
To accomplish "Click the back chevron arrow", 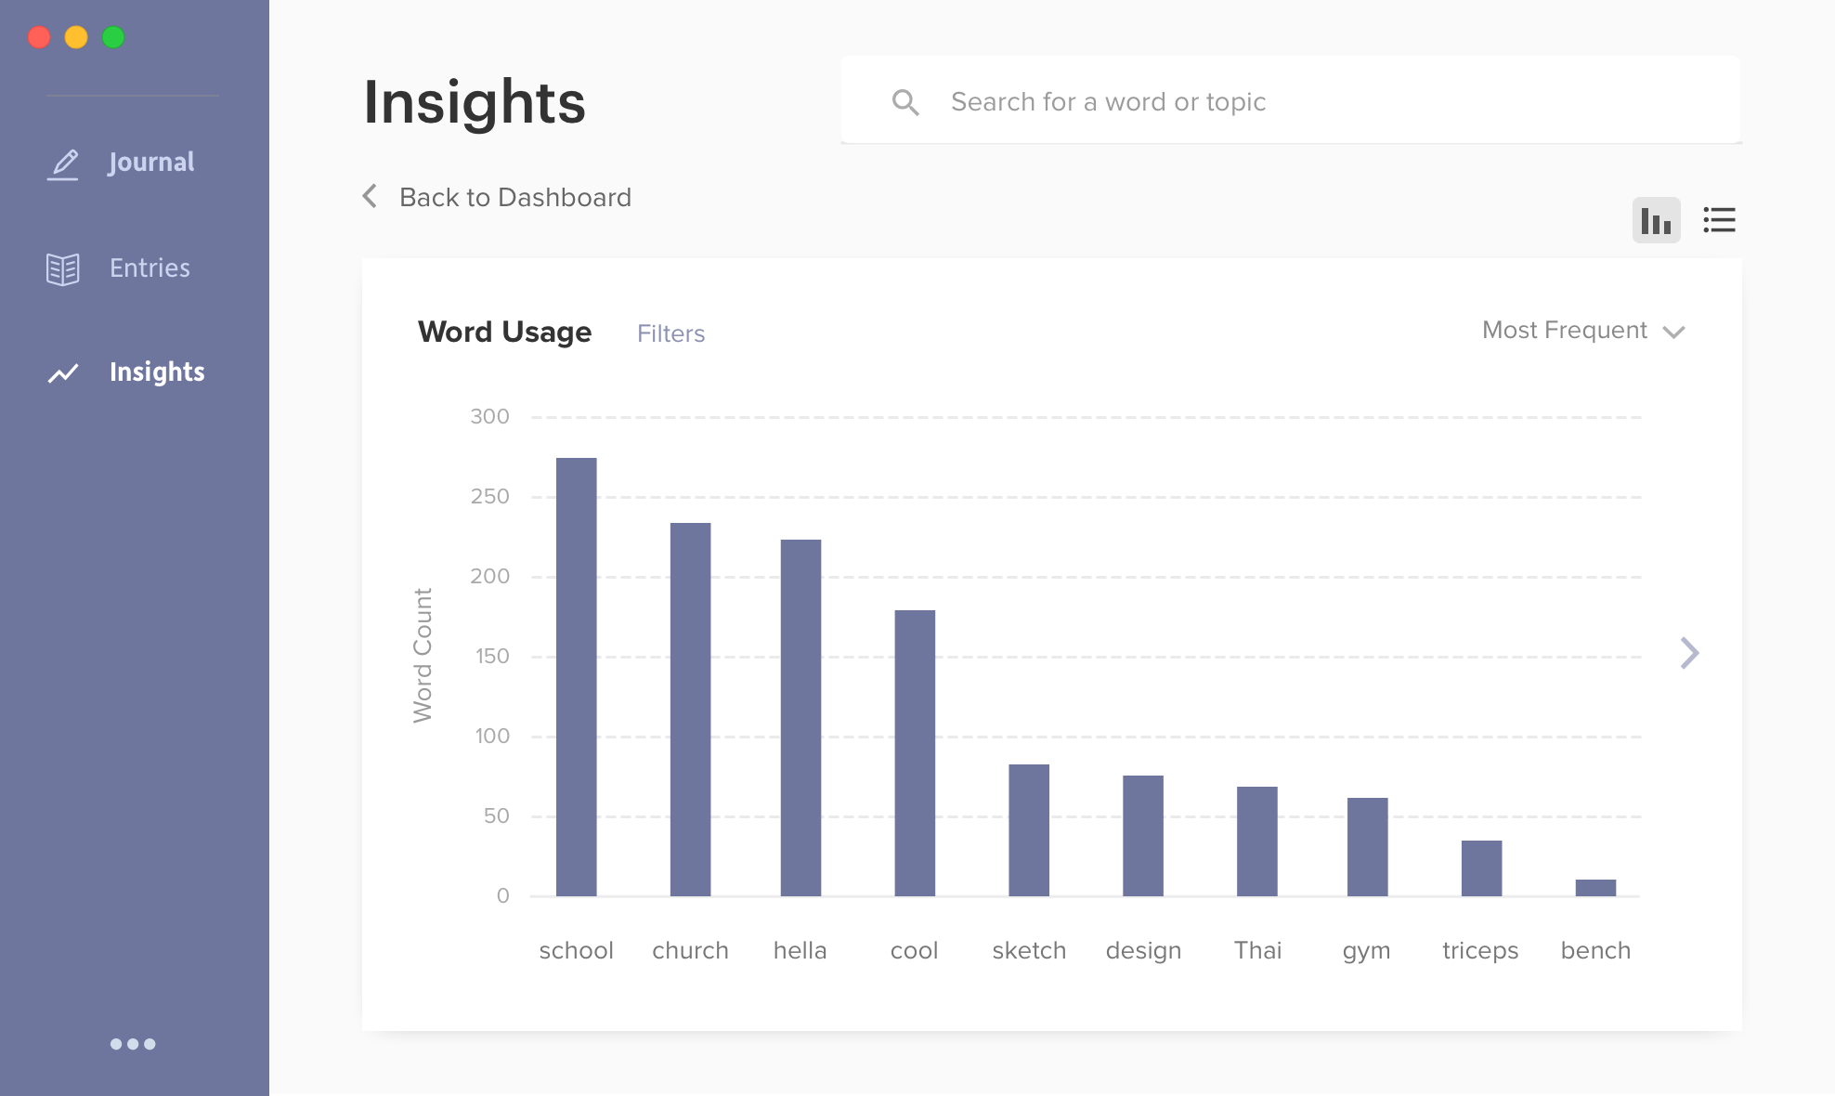I will tap(370, 196).
